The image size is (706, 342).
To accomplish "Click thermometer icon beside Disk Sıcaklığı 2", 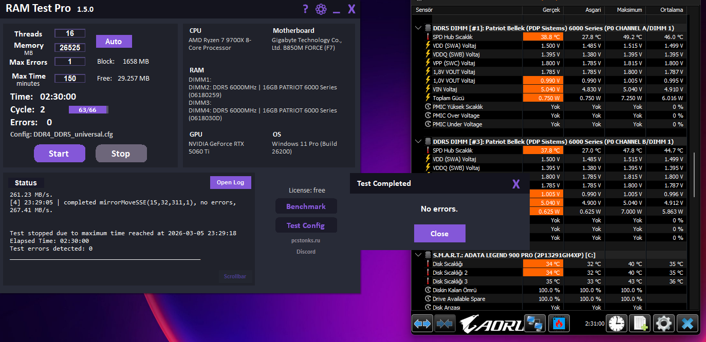I will pos(428,273).
